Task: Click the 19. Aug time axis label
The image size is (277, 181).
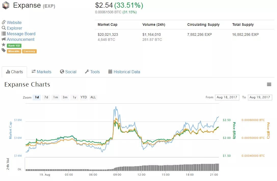Action: point(45,175)
